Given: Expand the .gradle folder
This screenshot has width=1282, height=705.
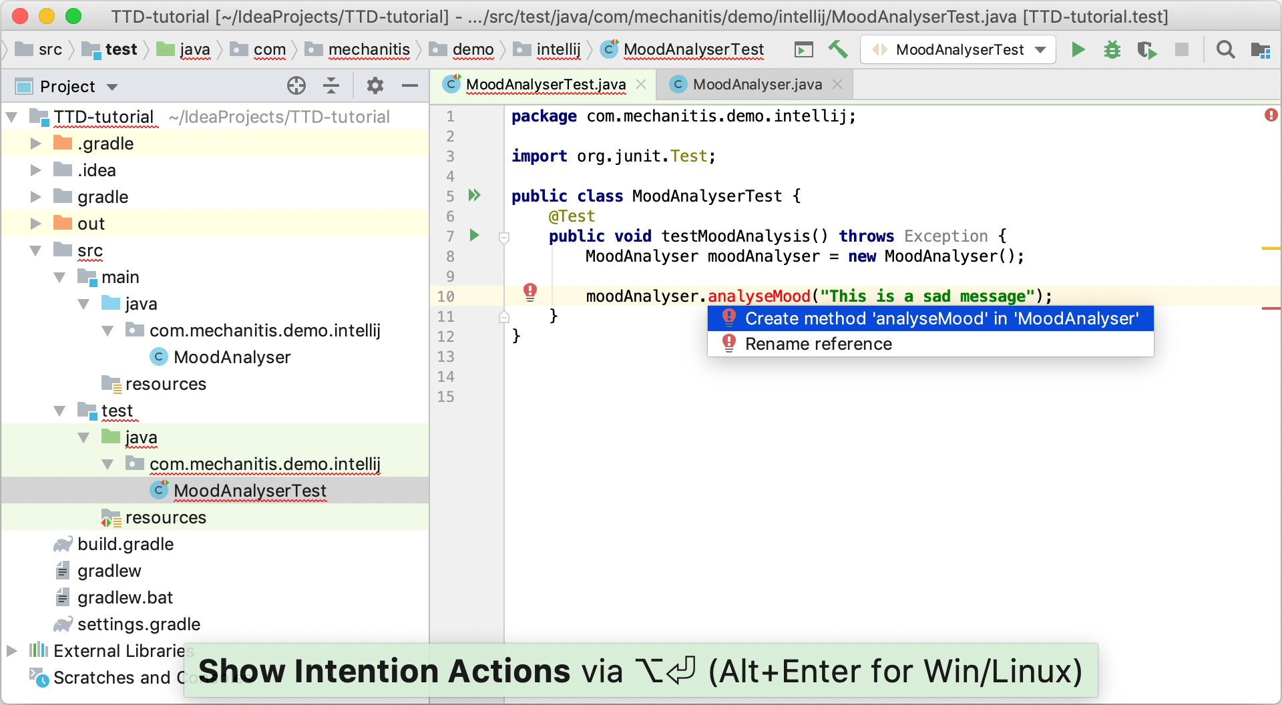Looking at the screenshot, I should pyautogui.click(x=36, y=144).
